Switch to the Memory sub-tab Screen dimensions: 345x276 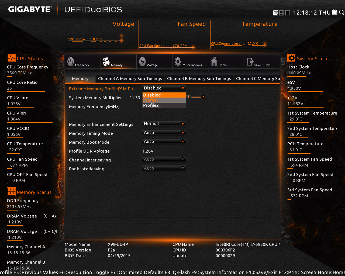80,79
